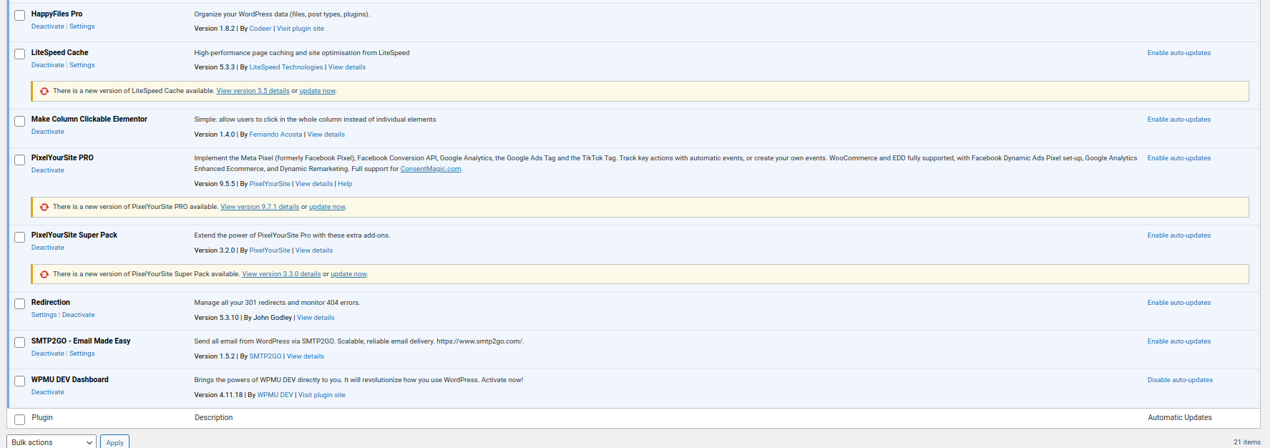Open the ConsentMagic.com link
1270x448 pixels.
430,169
